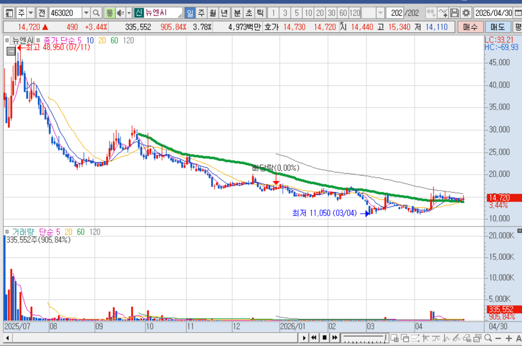This screenshot has width=522, height=346.
Task: Click the chart image capture icon
Action: coord(477,338)
